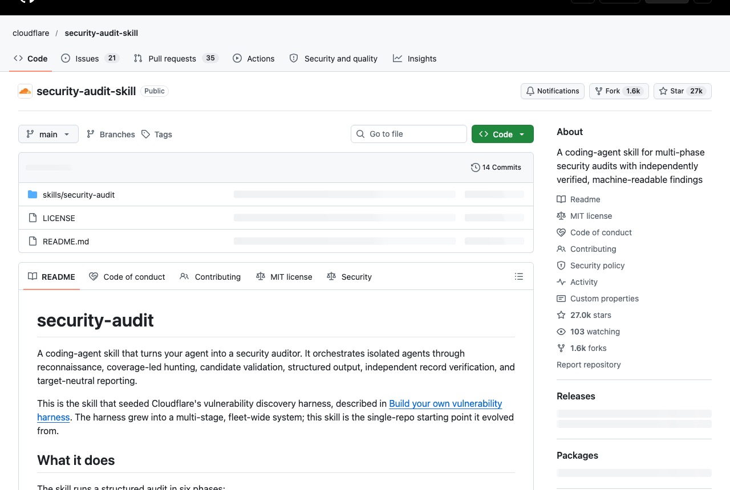Click the security-audit-skill repository title
Image resolution: width=730 pixels, height=490 pixels.
click(86, 91)
